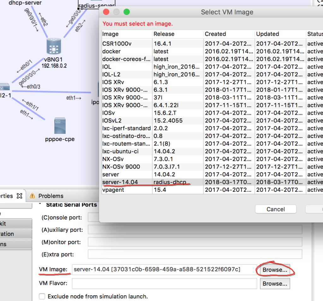Click the pppoe-cpe server node icon
The image size is (323, 301).
click(60, 126)
